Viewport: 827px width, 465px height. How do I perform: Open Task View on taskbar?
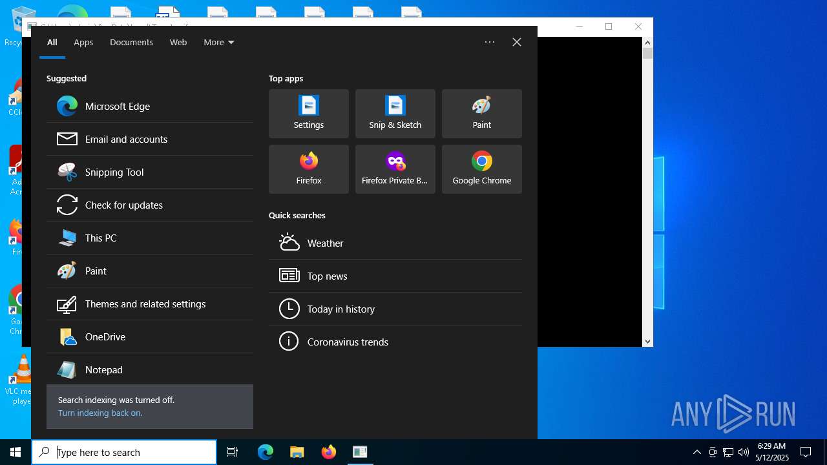click(x=233, y=452)
